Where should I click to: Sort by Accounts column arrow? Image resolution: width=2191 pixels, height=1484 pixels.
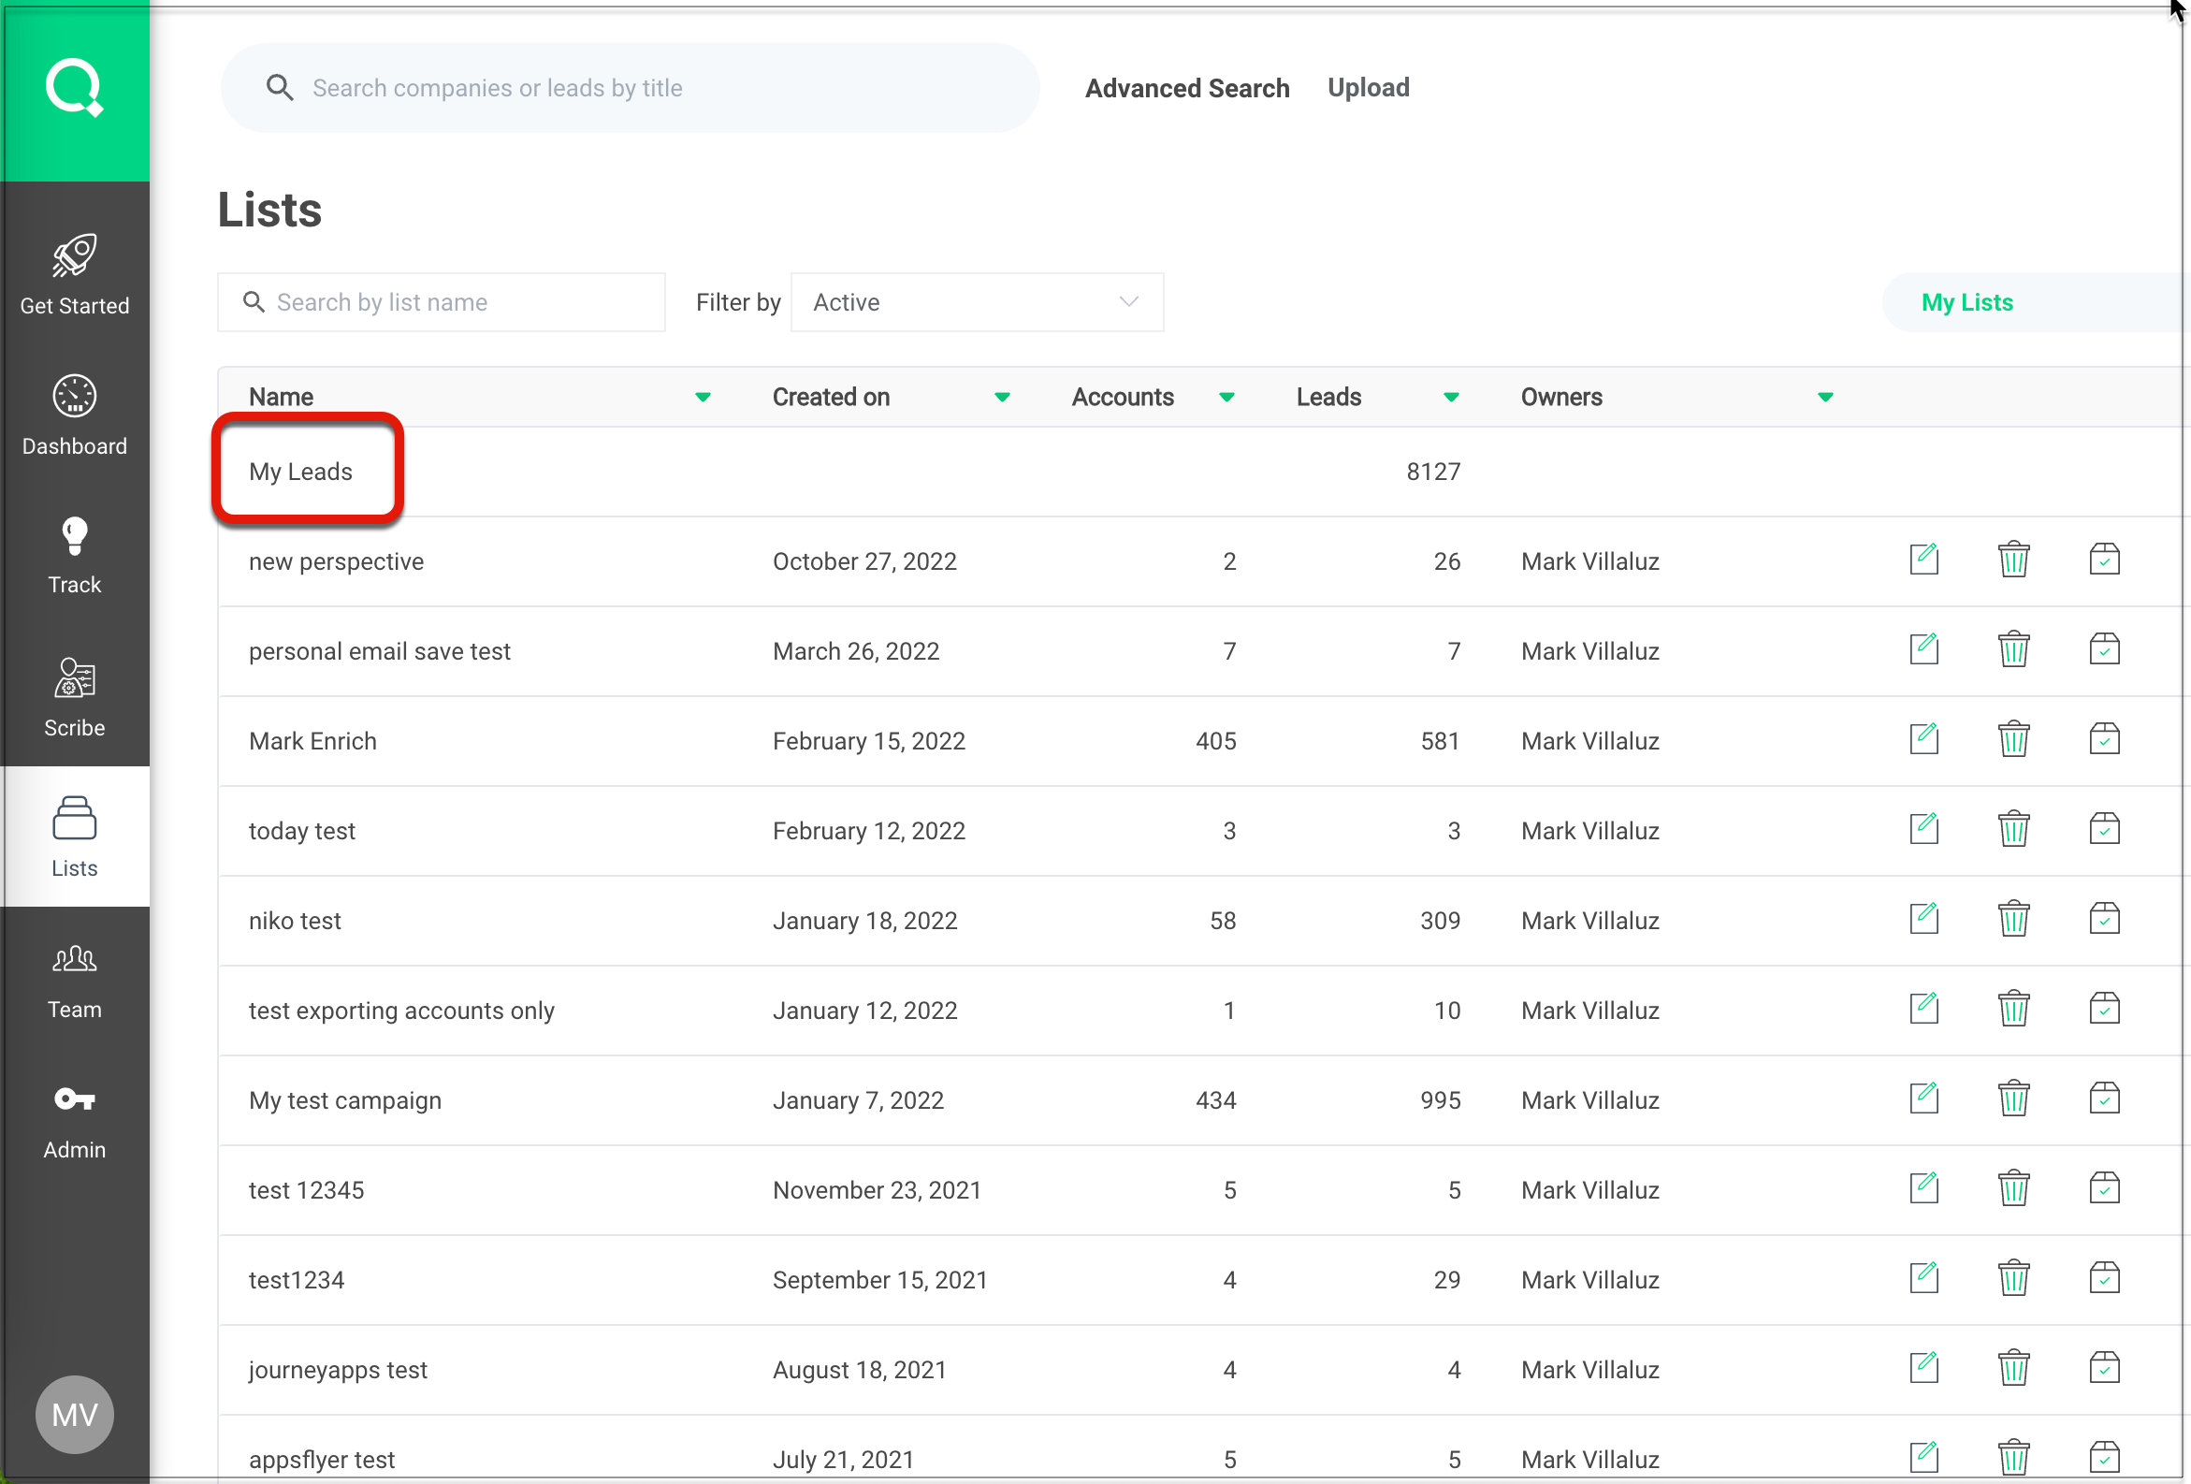[x=1226, y=397]
